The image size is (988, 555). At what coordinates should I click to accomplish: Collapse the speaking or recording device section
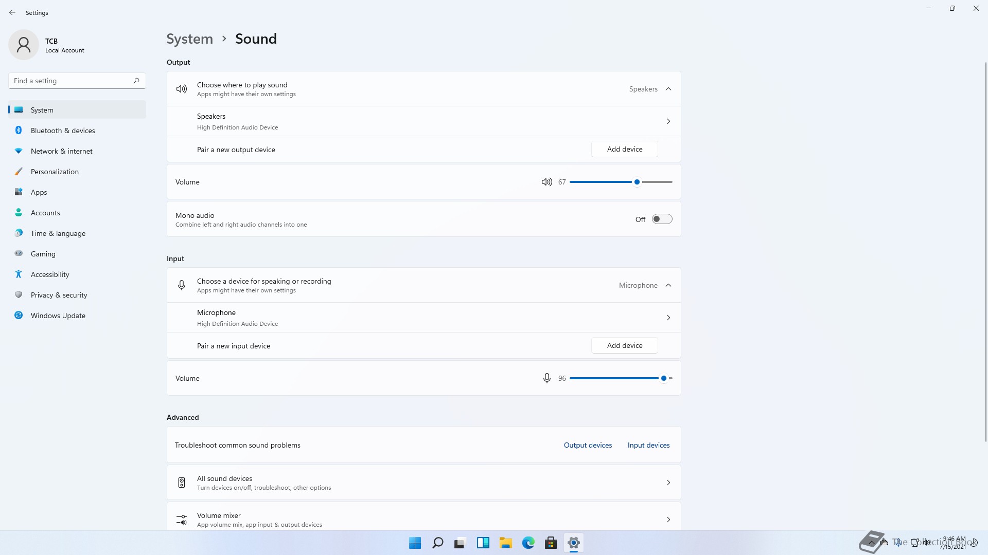pos(668,285)
